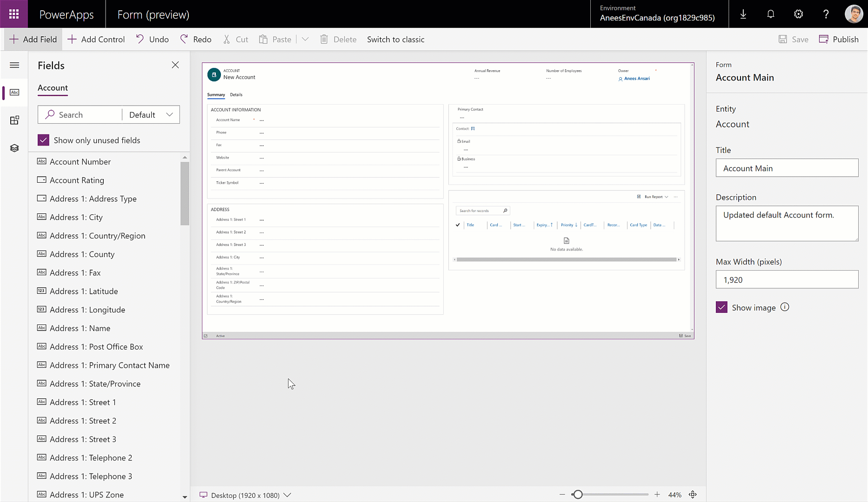Select the Summary tab on the form
Screen dimensions: 868x502
coord(216,95)
